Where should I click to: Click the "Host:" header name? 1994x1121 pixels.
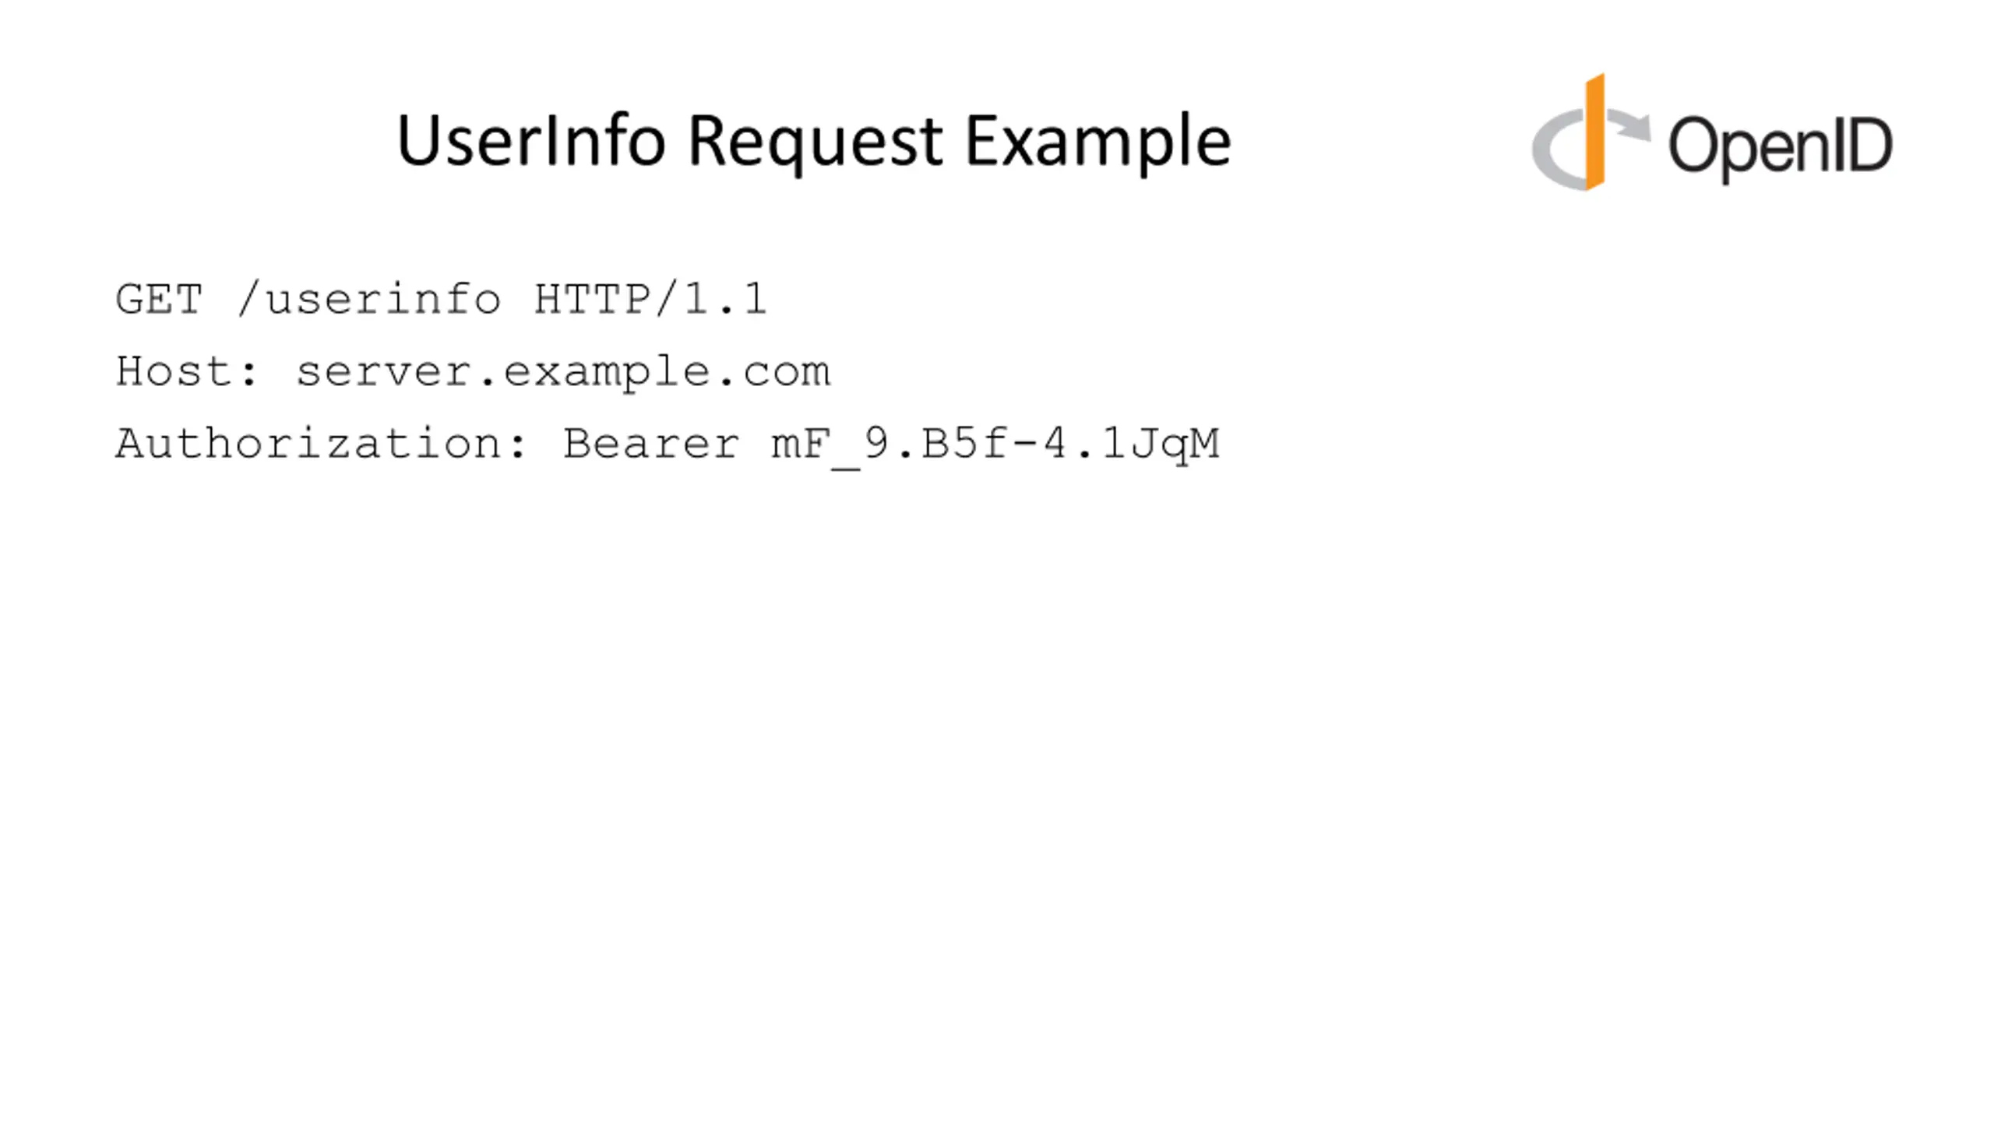(187, 371)
